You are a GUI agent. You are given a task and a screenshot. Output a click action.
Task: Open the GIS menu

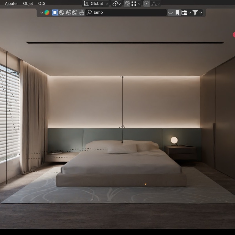(42, 4)
